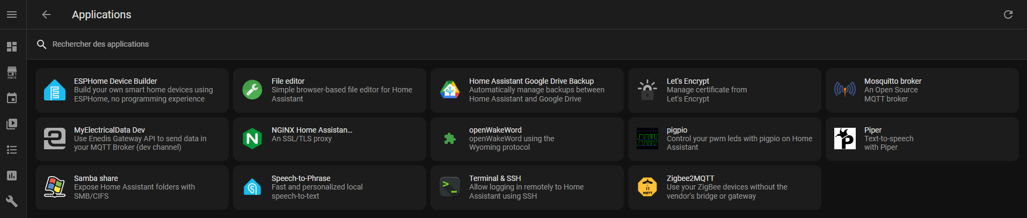Refresh the applications list

pyautogui.click(x=1008, y=14)
